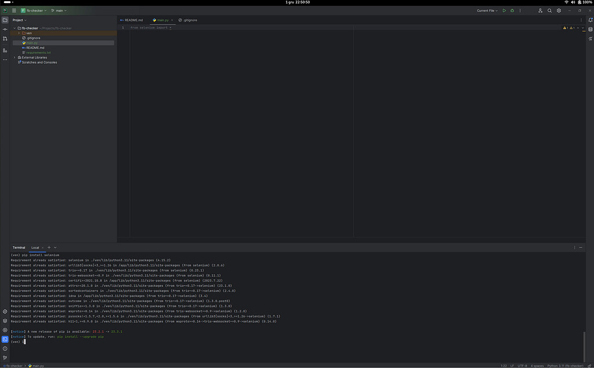Image resolution: width=594 pixels, height=369 pixels.
Task: Open the Database tool window icon
Action: 590,28
